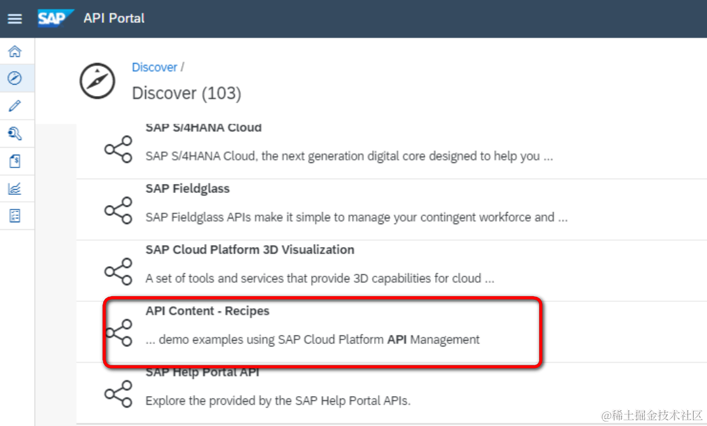Open the hamburger navigation menu

[15, 18]
